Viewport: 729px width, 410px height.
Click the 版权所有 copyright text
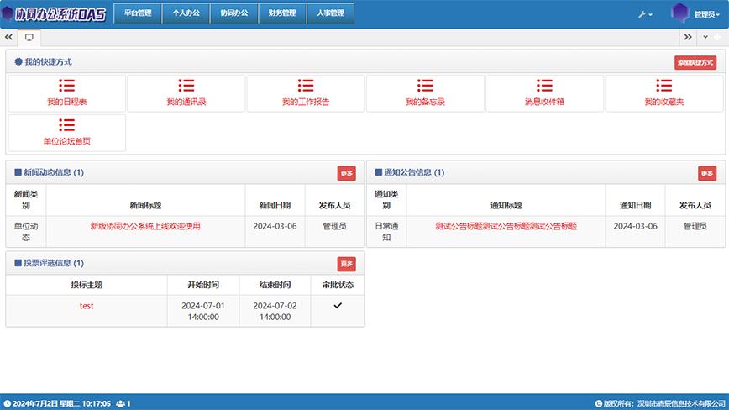point(664,403)
